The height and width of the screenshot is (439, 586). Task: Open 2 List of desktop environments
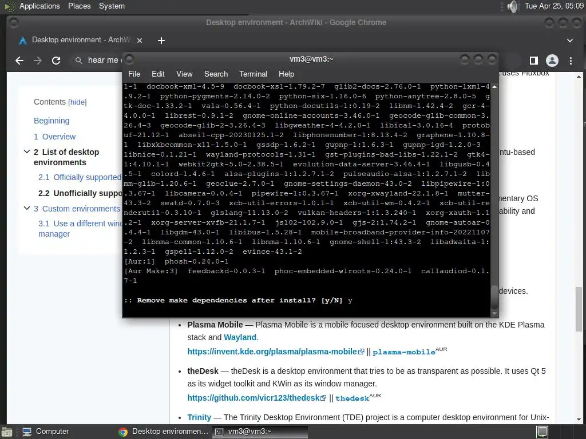[66, 157]
